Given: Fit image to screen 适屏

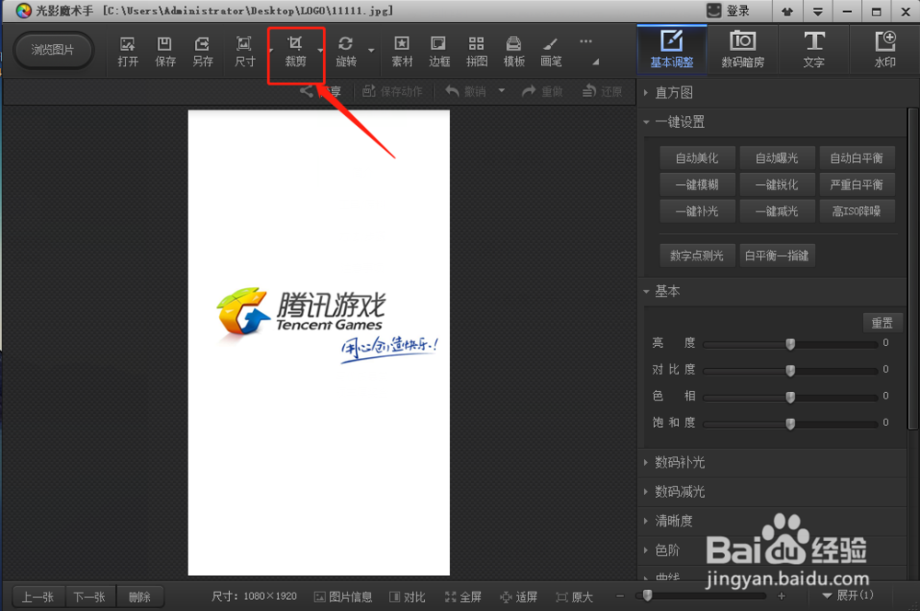Looking at the screenshot, I should pyautogui.click(x=519, y=597).
